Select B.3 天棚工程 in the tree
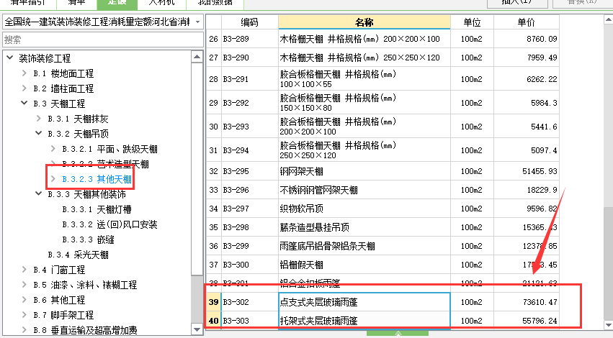This screenshot has height=338, width=613. (x=59, y=104)
